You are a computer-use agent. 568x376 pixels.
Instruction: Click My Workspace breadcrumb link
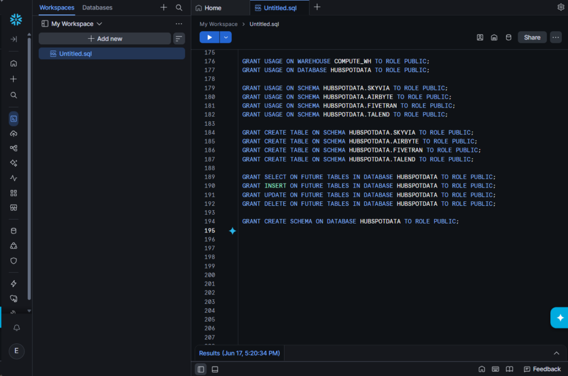[219, 24]
